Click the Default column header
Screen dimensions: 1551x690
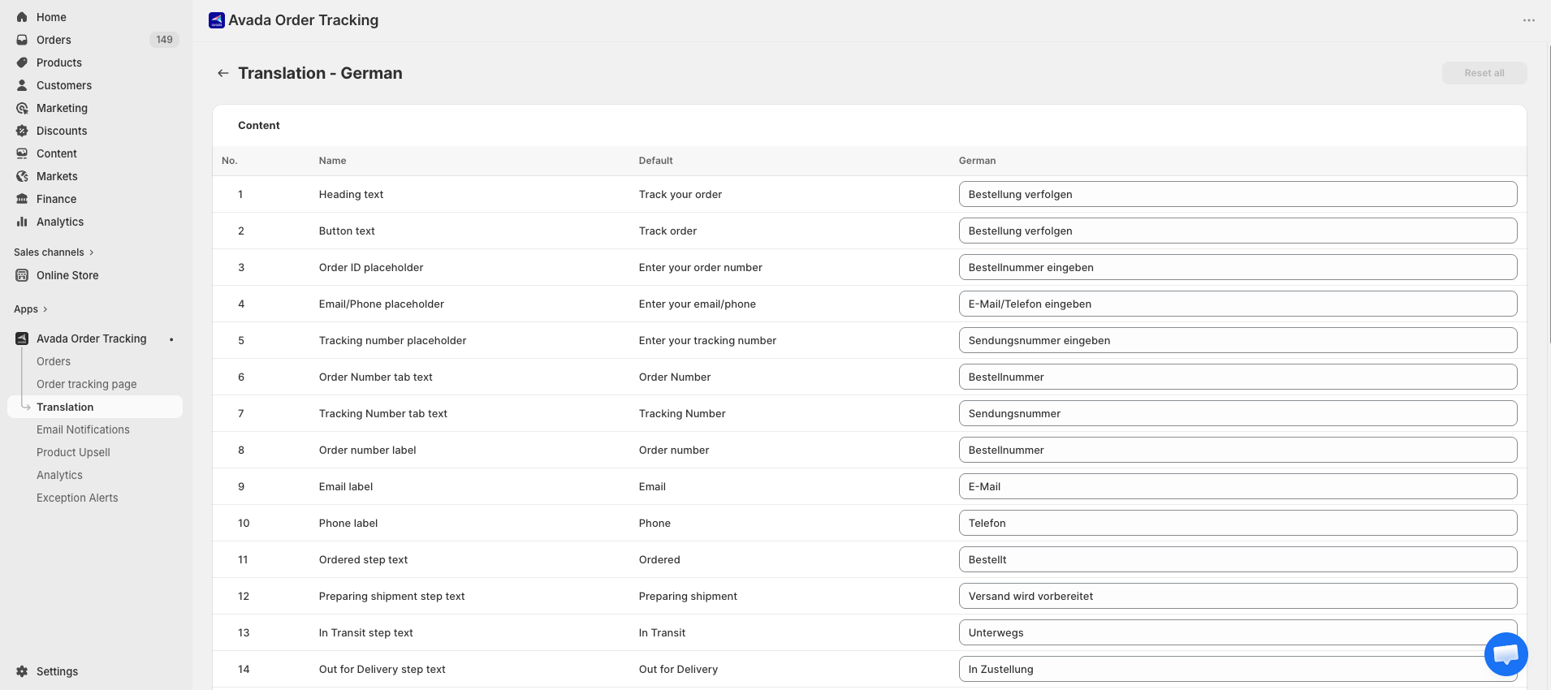pos(655,161)
